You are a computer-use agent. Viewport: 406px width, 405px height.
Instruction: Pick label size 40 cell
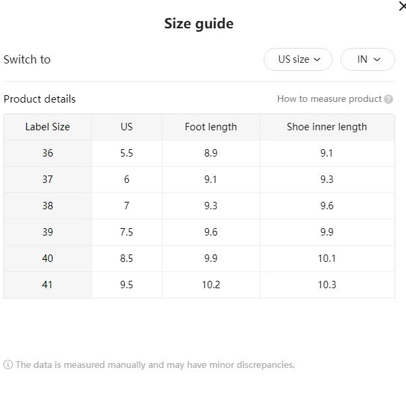click(48, 259)
